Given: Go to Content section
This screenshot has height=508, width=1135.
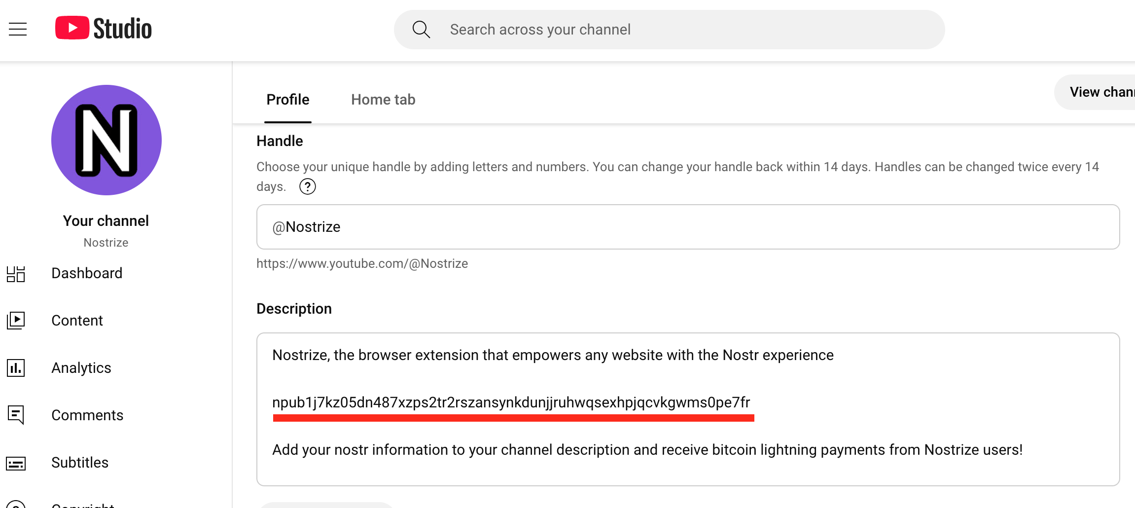Looking at the screenshot, I should pyautogui.click(x=77, y=321).
